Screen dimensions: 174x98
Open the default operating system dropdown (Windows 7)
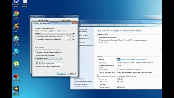click(x=54, y=33)
